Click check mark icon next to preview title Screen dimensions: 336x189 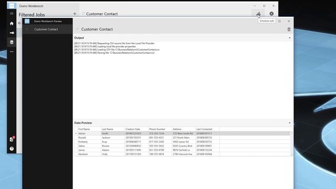pos(77,29)
